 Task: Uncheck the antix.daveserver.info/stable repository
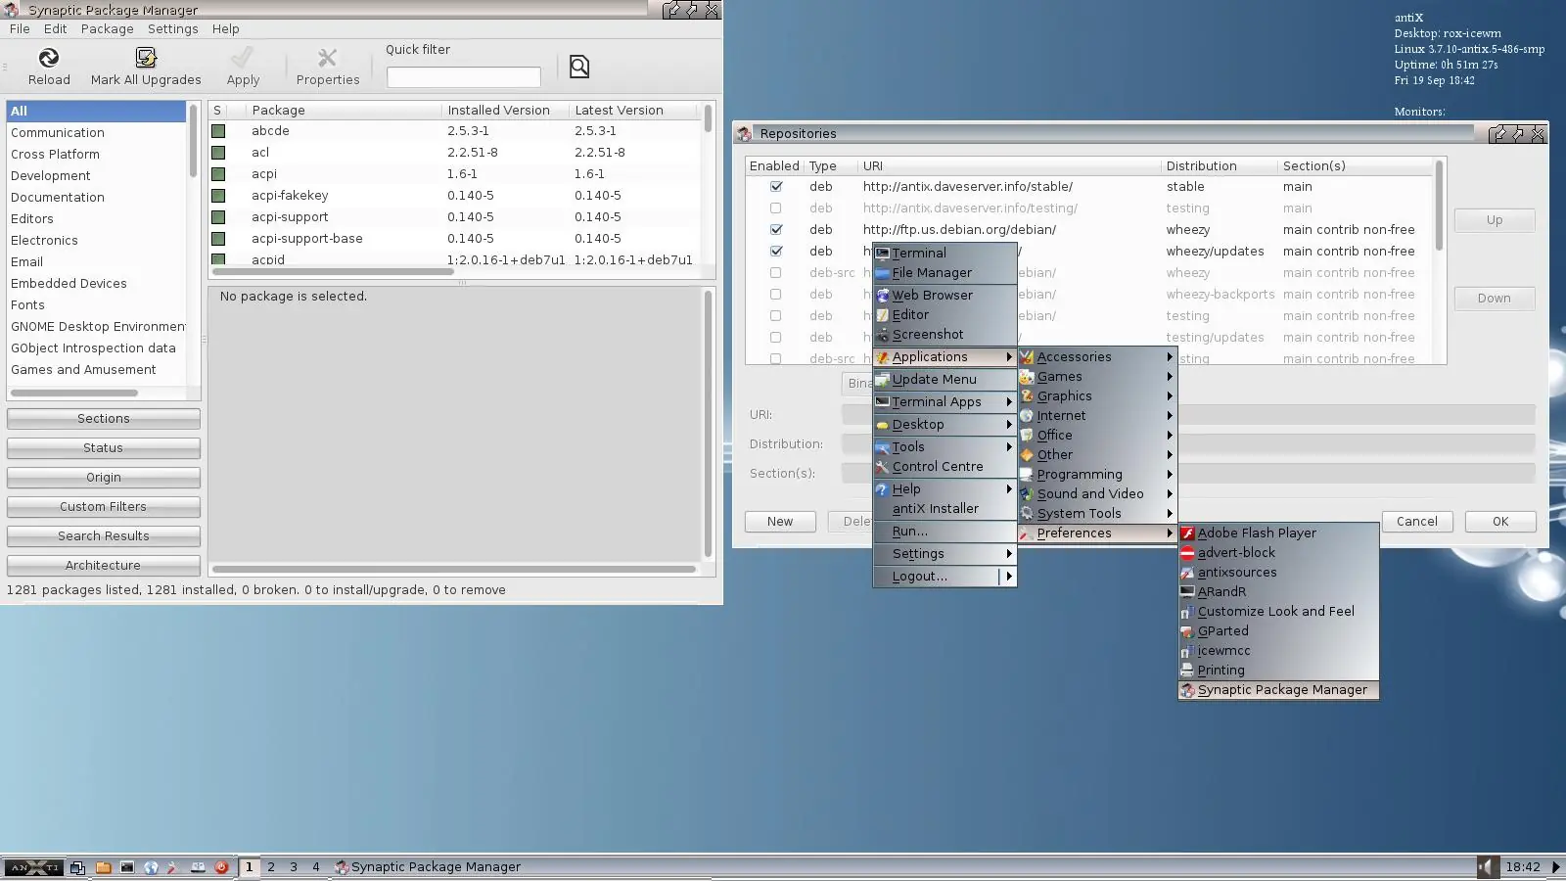coord(776,187)
